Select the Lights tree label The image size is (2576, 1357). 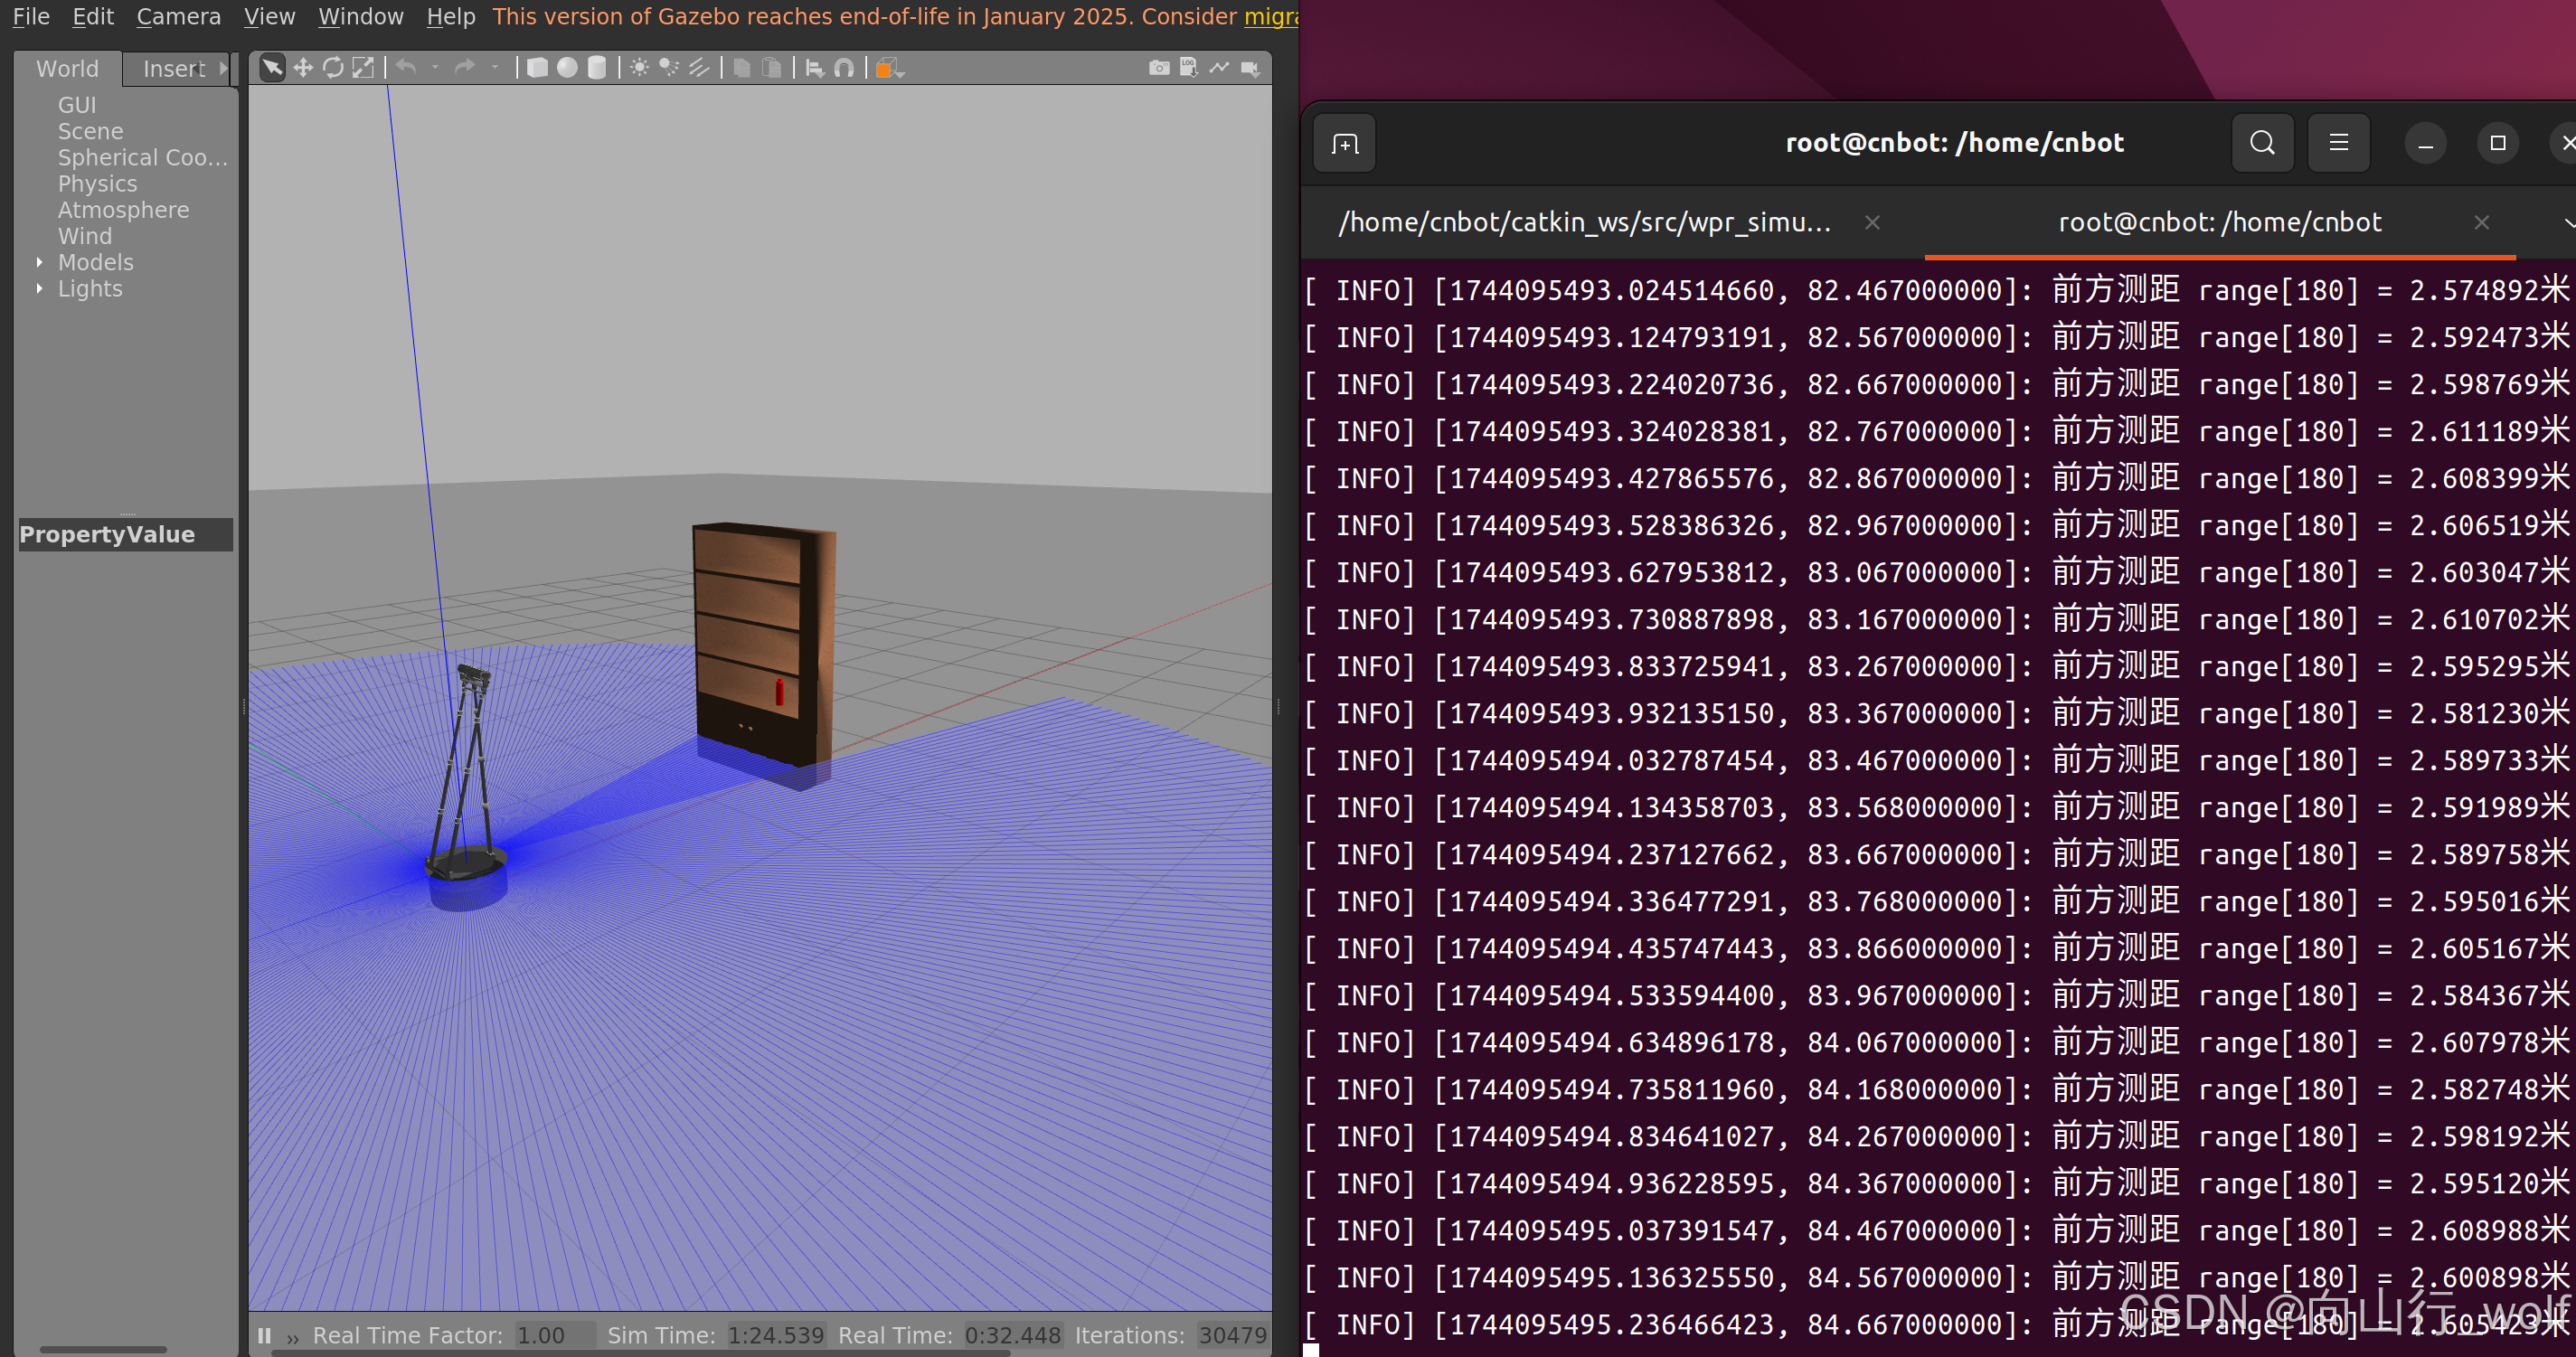pos(90,288)
